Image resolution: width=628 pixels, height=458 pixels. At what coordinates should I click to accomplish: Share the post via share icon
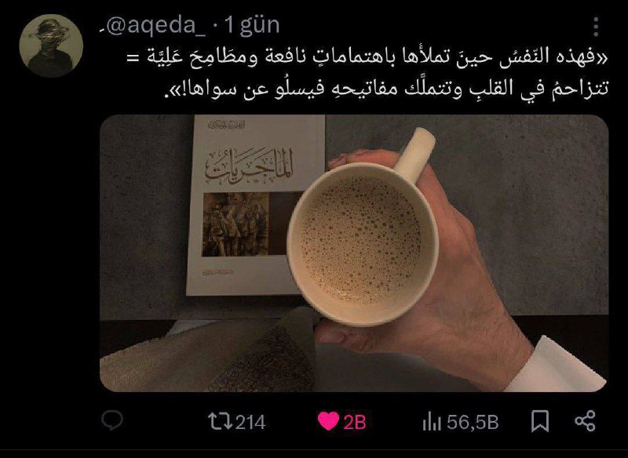click(585, 421)
